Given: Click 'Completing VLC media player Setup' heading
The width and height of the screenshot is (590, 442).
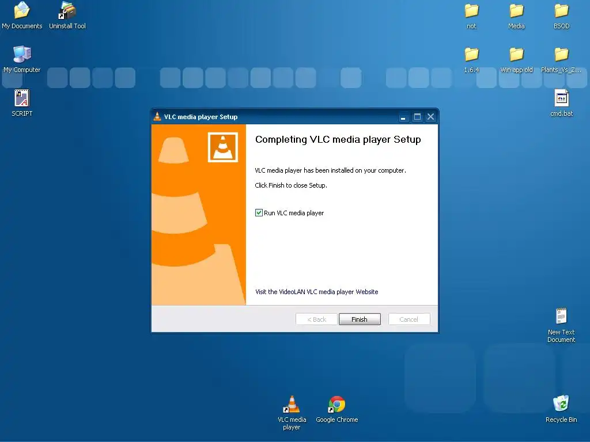Looking at the screenshot, I should [x=338, y=139].
